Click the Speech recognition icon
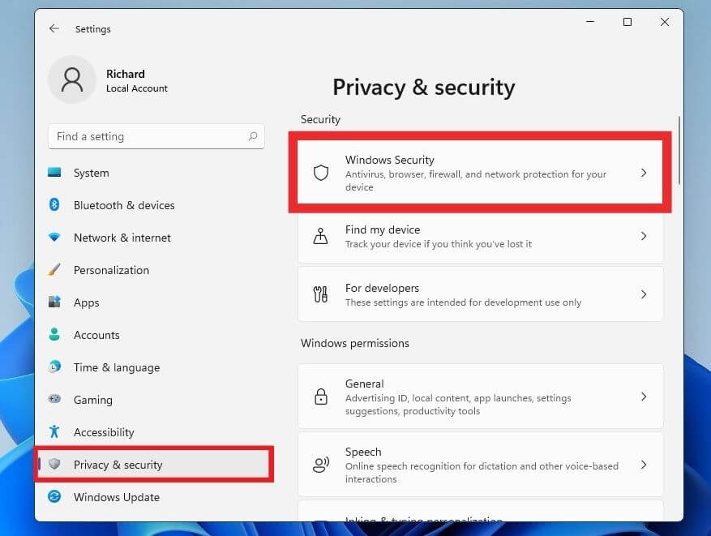The image size is (711, 536). point(321,465)
